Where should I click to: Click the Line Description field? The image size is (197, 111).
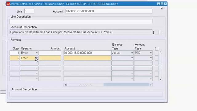[x=81, y=22]
